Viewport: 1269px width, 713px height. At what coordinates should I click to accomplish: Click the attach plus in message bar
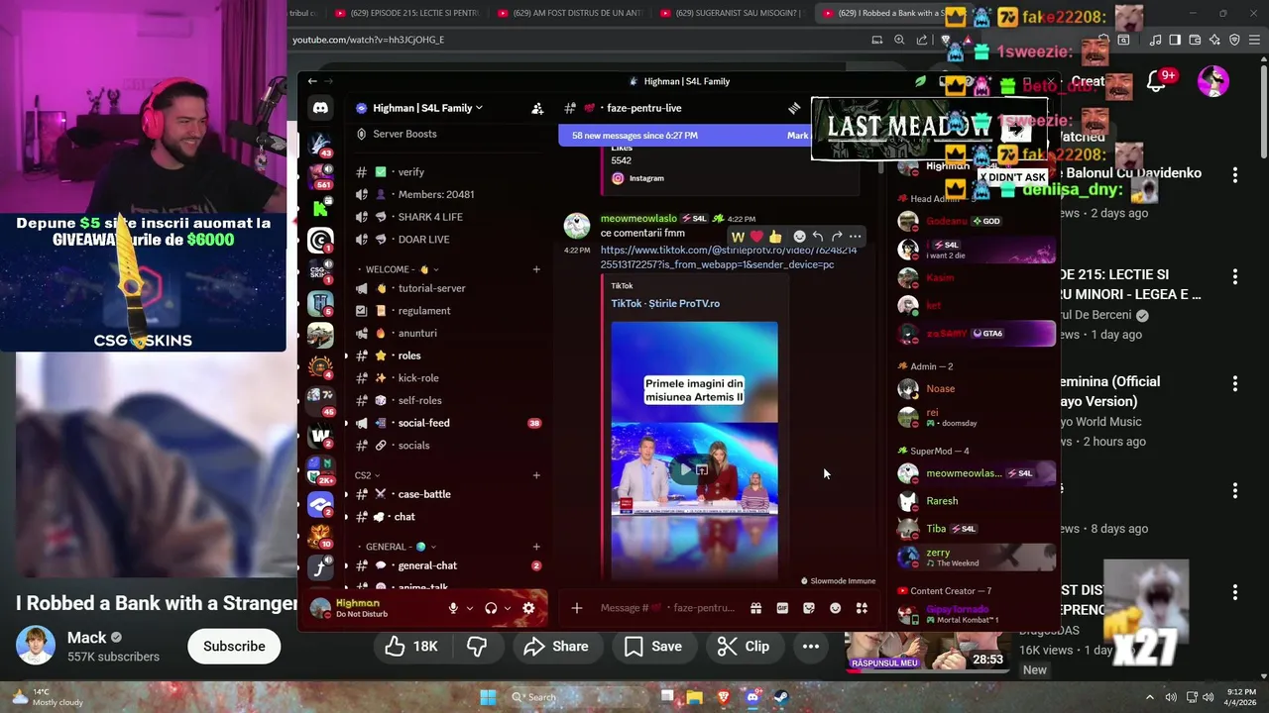pos(576,608)
